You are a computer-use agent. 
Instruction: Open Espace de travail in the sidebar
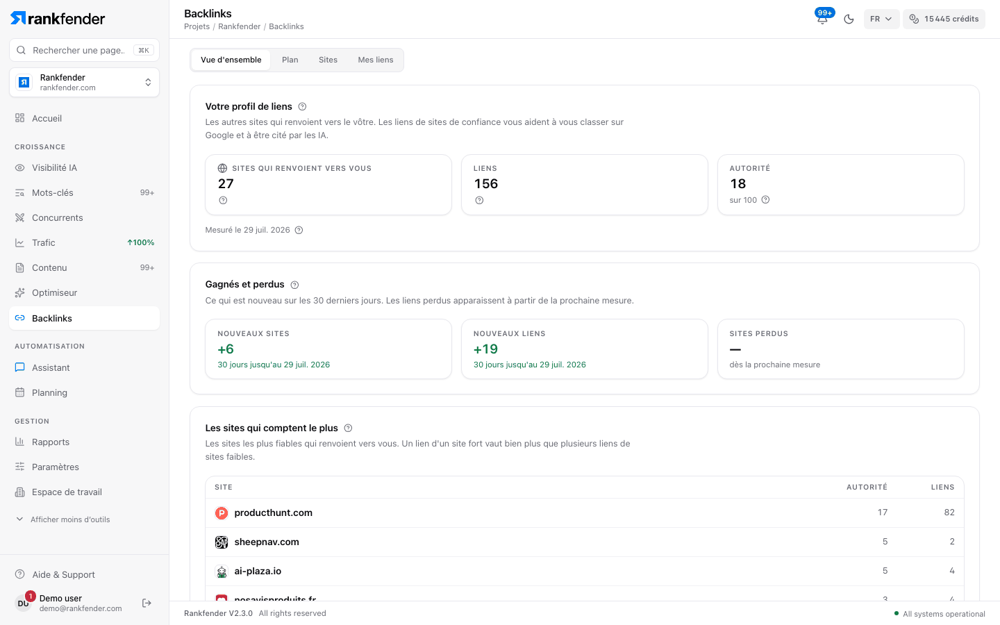[85, 492]
